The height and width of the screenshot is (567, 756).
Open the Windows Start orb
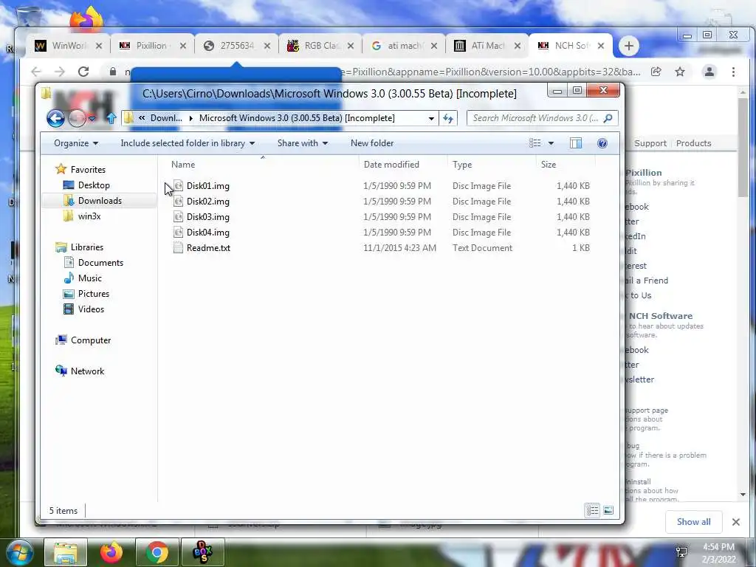tap(20, 552)
